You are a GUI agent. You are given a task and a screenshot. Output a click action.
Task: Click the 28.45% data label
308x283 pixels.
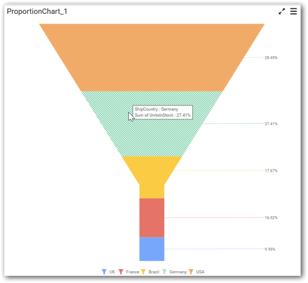pos(271,58)
